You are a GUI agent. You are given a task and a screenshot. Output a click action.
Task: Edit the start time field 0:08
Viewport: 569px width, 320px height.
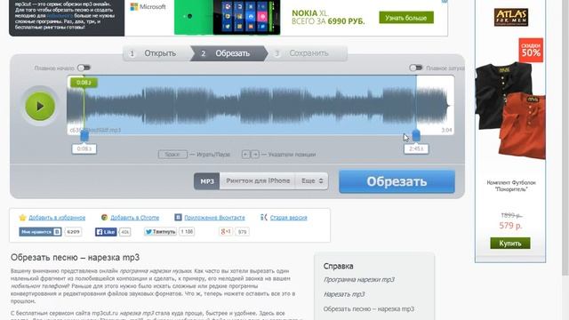(84, 148)
